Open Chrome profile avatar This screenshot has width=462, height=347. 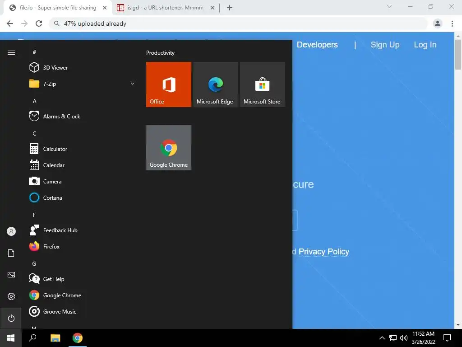tap(438, 23)
